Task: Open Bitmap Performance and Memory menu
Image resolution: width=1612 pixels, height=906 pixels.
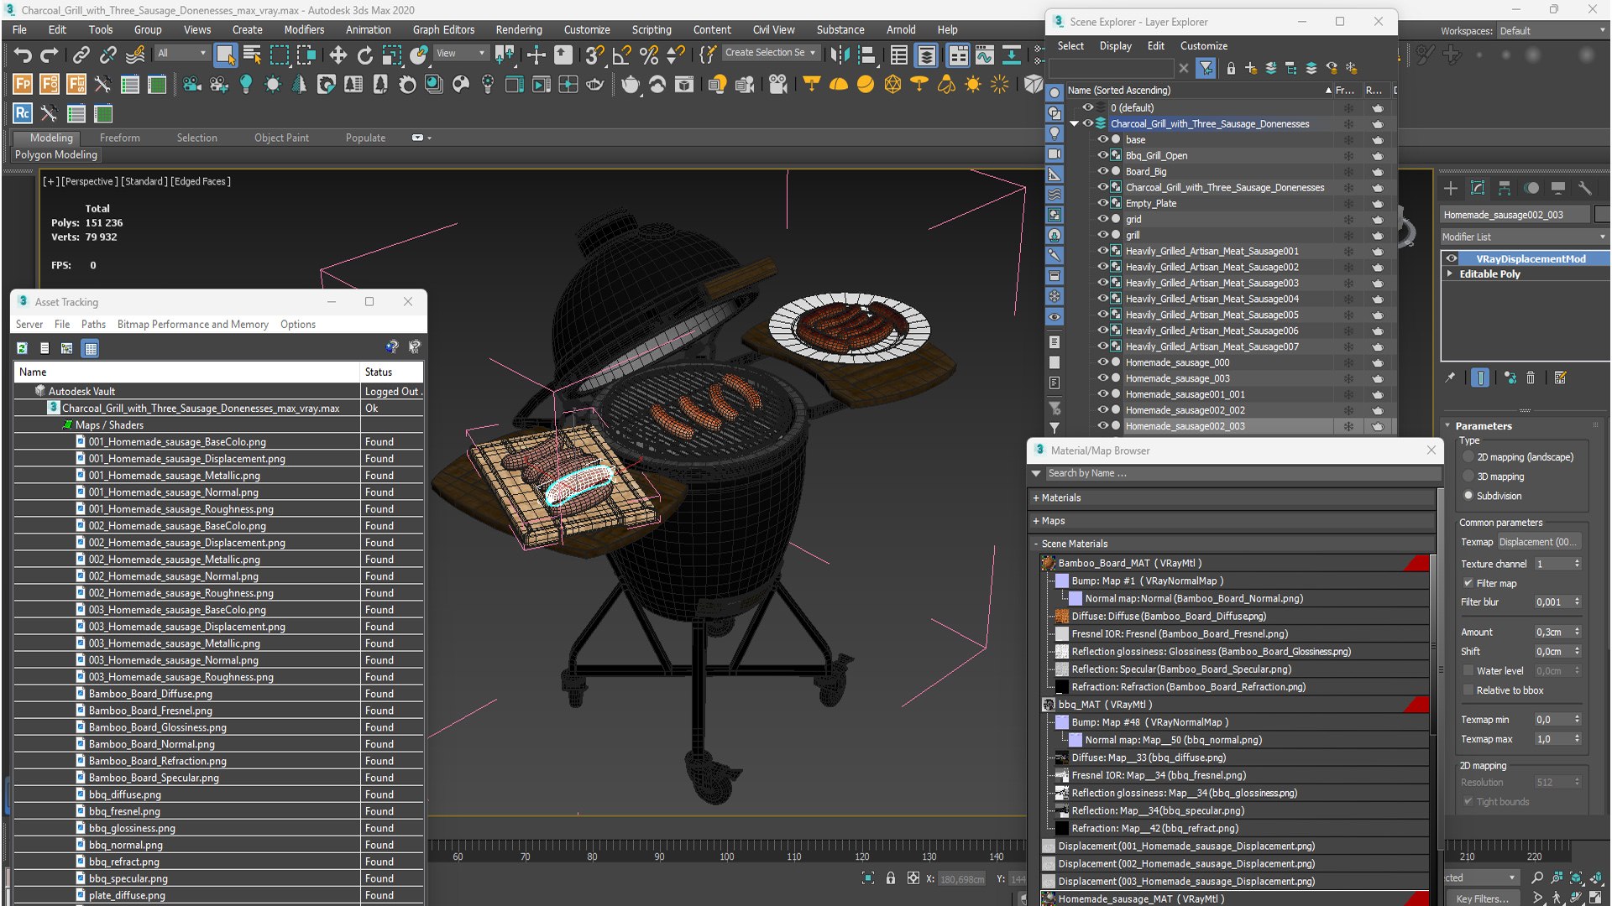Action: [193, 325]
